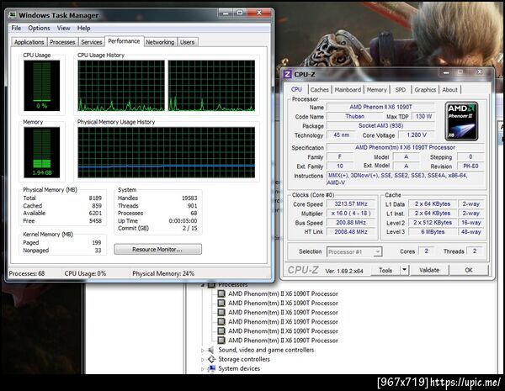Switch to the Processes tab

[62, 42]
